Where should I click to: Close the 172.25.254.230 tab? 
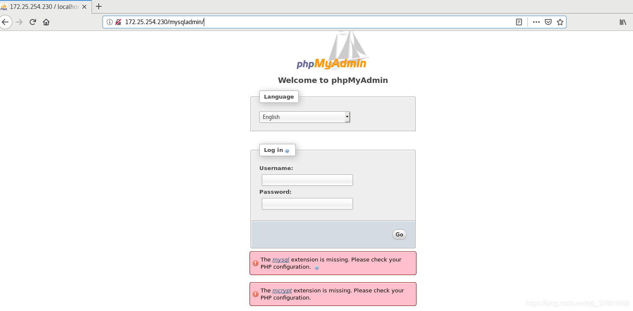84,7
